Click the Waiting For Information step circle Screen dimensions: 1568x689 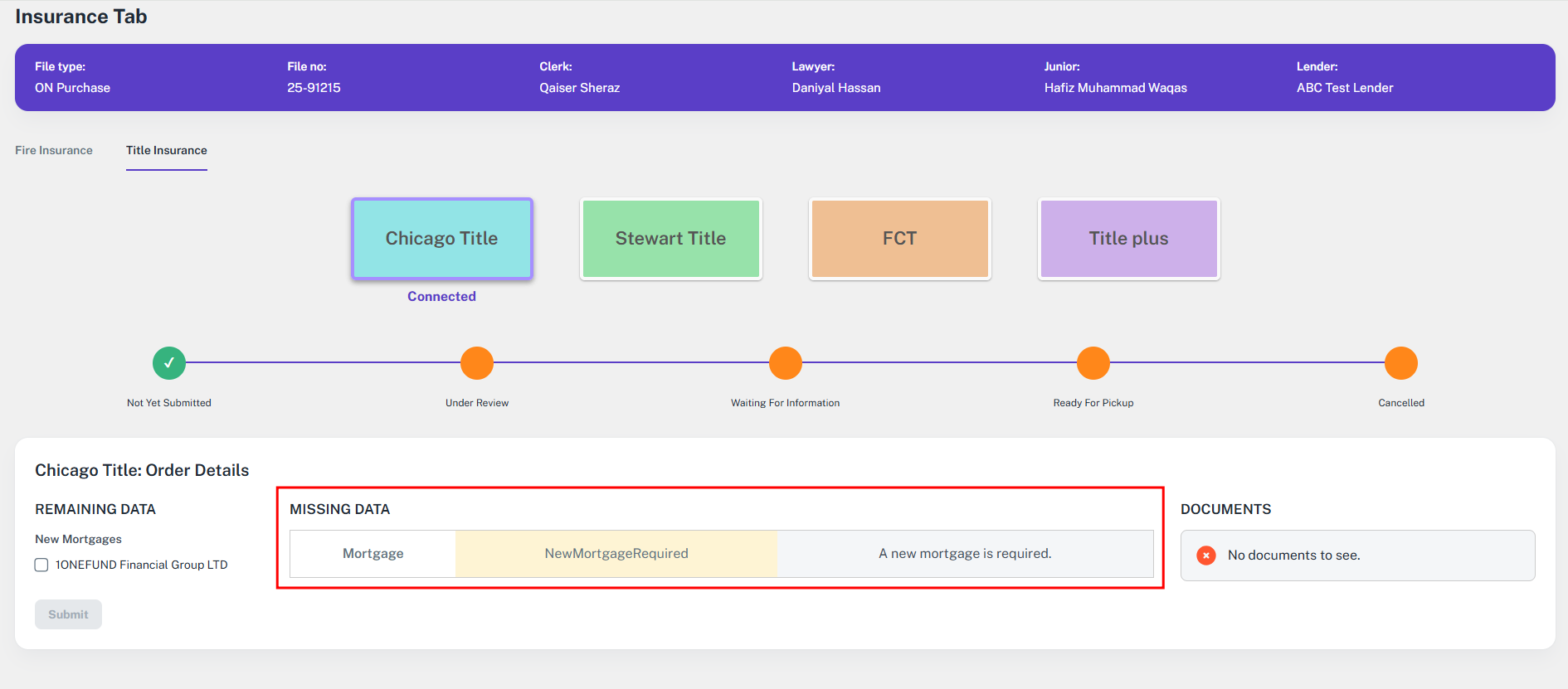tap(786, 363)
